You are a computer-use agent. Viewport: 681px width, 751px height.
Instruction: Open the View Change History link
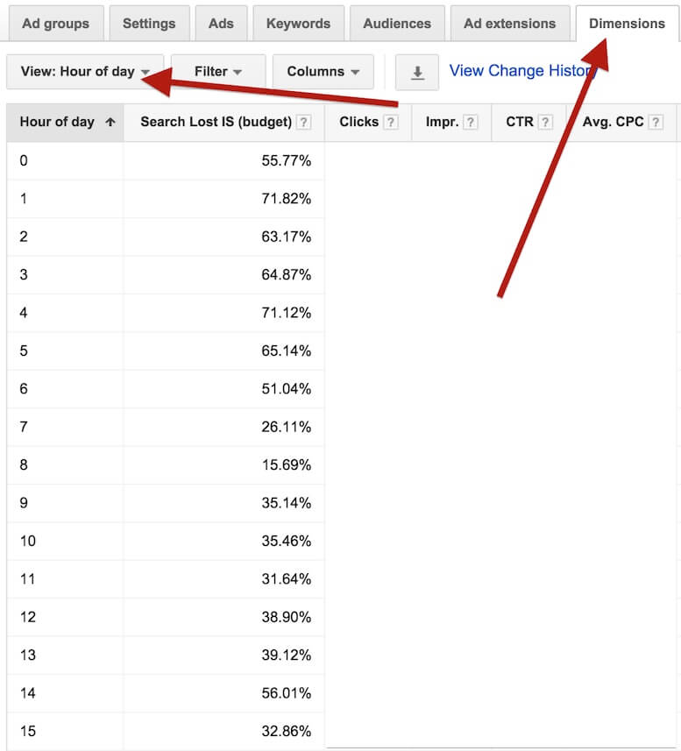click(x=521, y=71)
